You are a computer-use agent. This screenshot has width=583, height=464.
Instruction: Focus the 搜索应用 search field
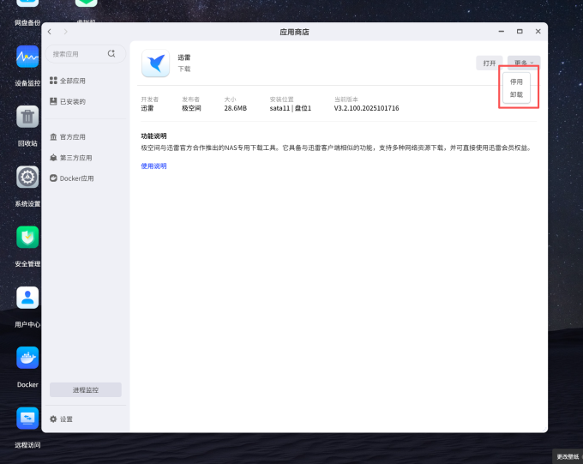click(86, 54)
